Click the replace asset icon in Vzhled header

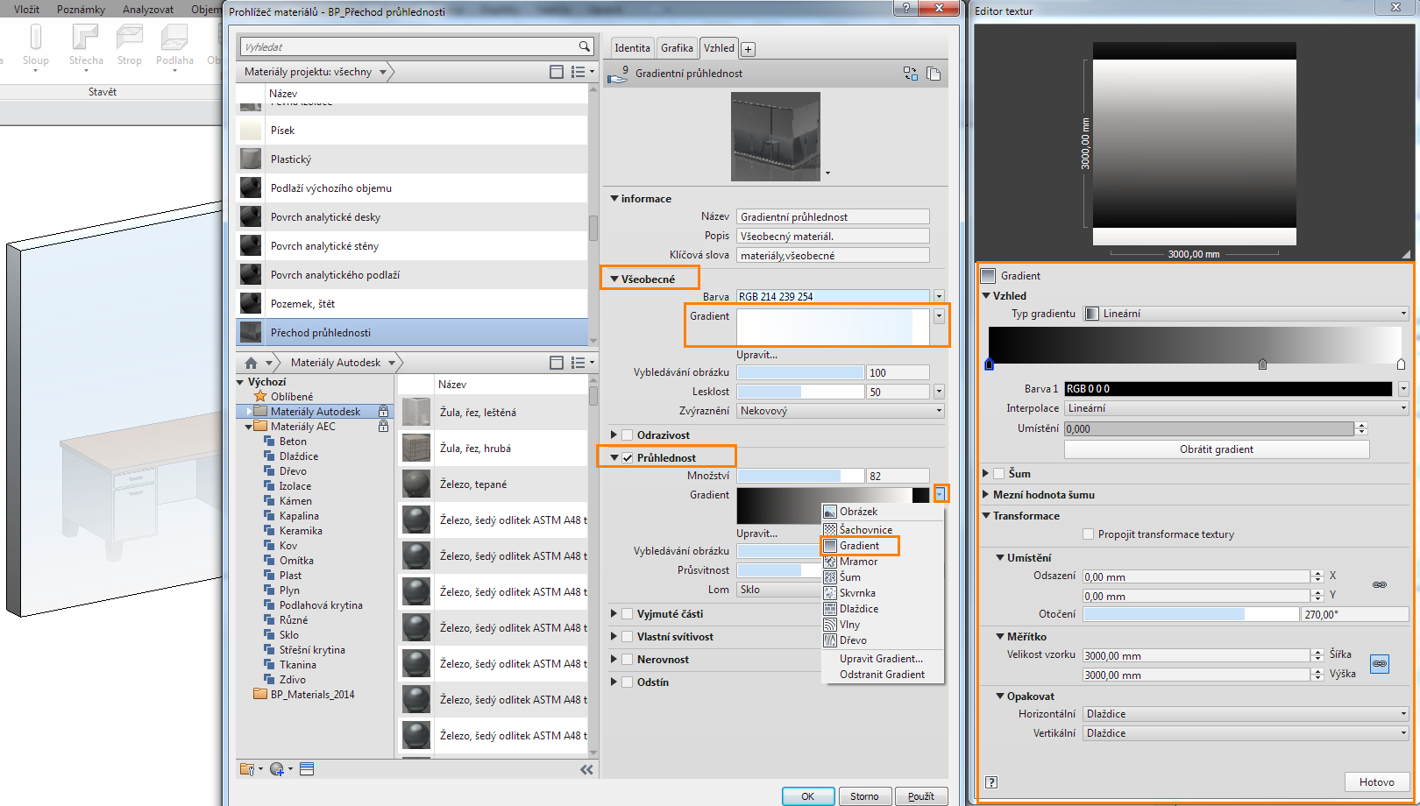click(x=911, y=74)
